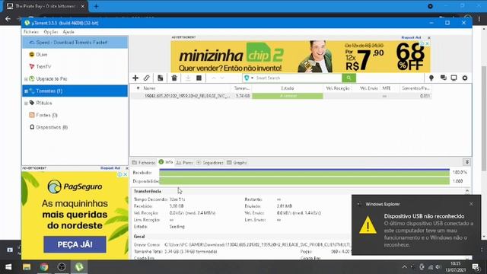487x274 pixels.
Task: Select Speed - Download Torrents Faster item
Action: (x=75, y=43)
